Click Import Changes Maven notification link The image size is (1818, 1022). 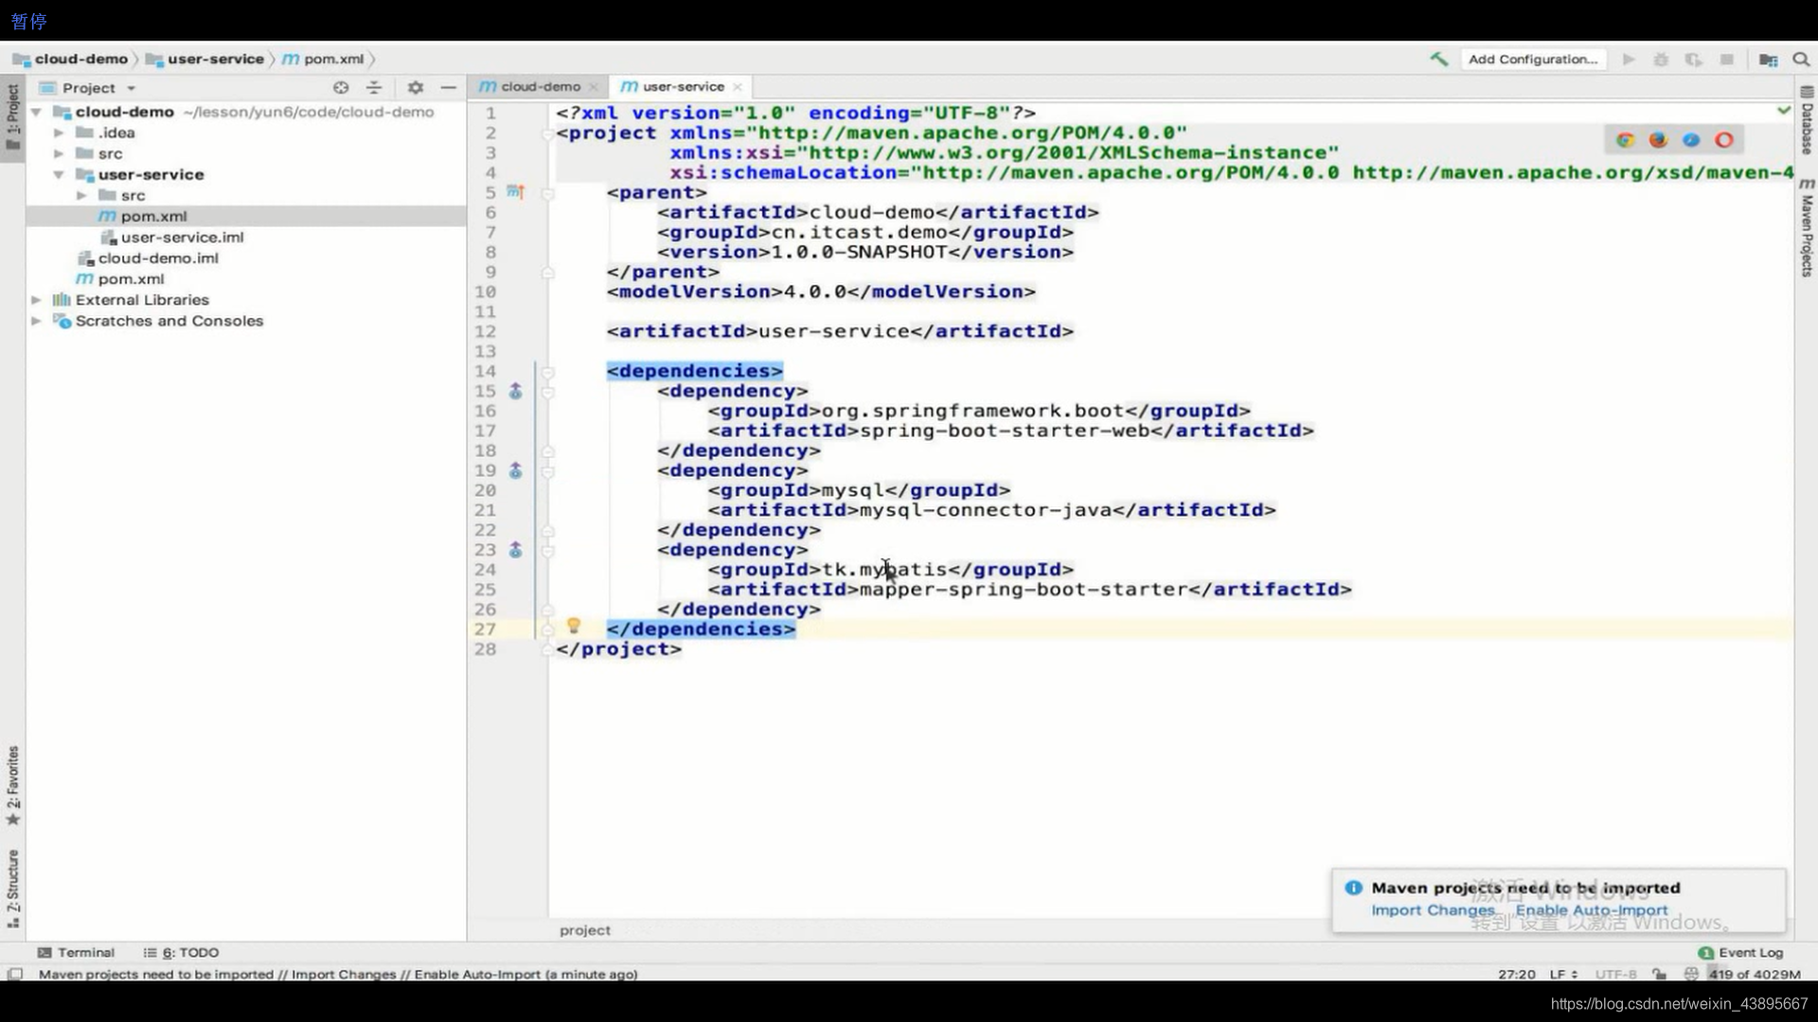[x=1433, y=909]
